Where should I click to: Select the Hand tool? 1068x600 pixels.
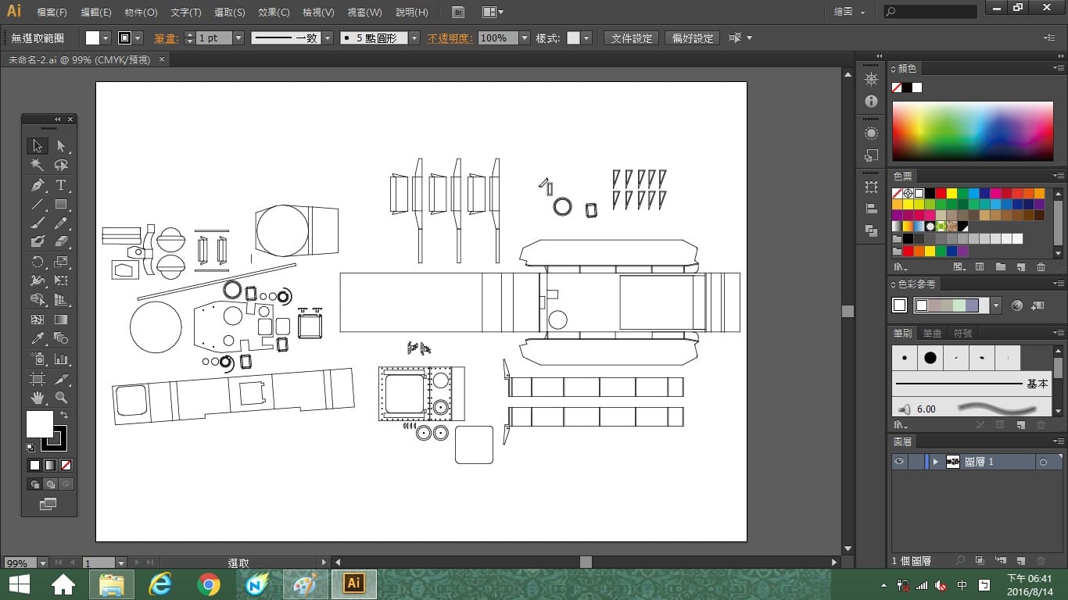[37, 398]
